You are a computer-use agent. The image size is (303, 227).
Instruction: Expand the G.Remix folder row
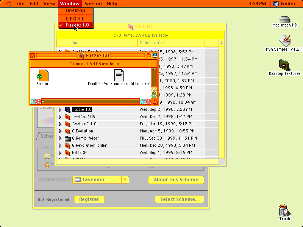pyautogui.click(x=60, y=138)
